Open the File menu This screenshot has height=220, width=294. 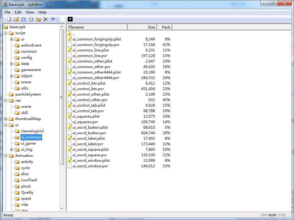coord(7,12)
